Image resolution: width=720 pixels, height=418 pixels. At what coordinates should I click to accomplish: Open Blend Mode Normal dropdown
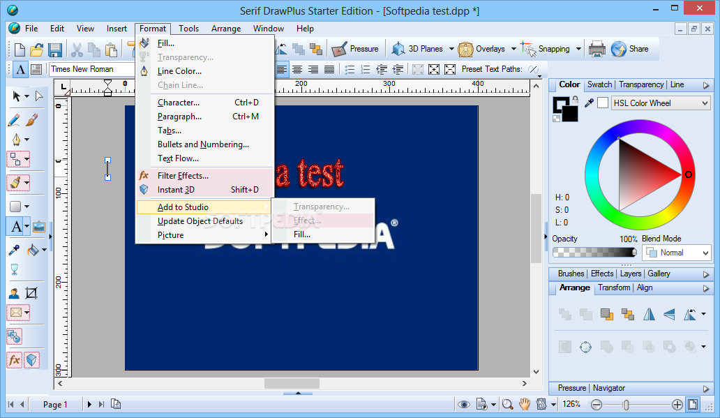pos(676,253)
